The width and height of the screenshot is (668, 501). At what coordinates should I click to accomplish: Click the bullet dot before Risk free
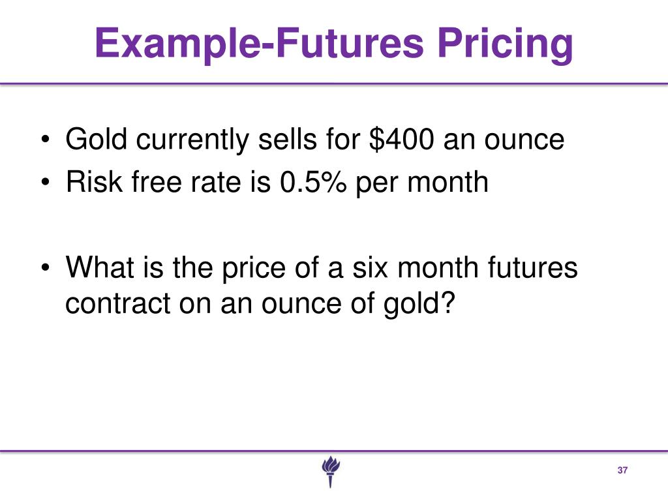pyautogui.click(x=45, y=183)
